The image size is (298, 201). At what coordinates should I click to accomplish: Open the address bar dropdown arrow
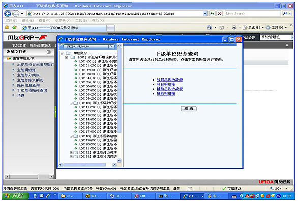pyautogui.click(x=205, y=14)
